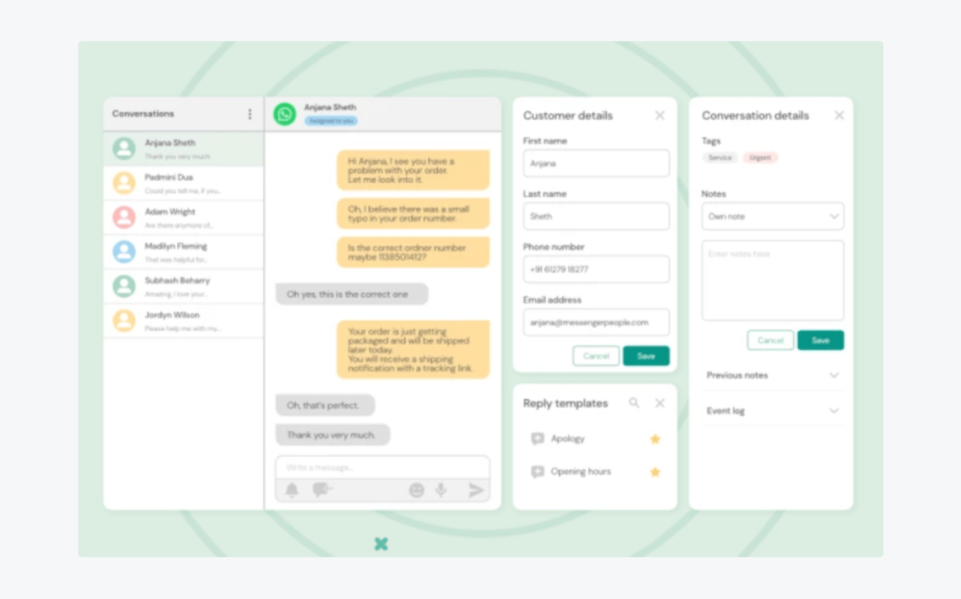
Task: Select the Opening hours reply template
Action: coord(581,472)
